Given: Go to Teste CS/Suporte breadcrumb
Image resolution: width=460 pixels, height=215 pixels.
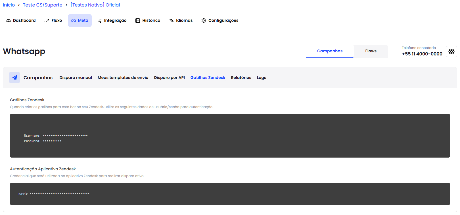Looking at the screenshot, I should pyautogui.click(x=43, y=5).
